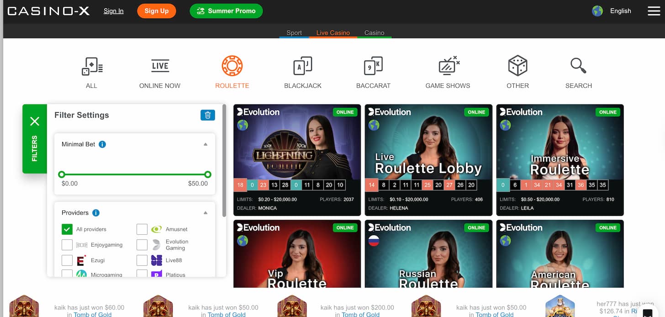Image resolution: width=665 pixels, height=317 pixels.
Task: Click the minimum bet slider left handle
Action: click(62, 174)
